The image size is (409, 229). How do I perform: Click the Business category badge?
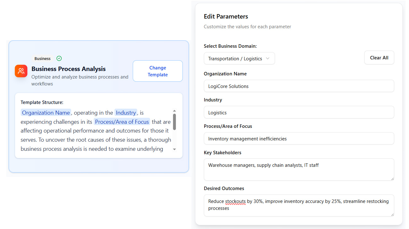coord(42,58)
